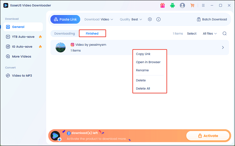Click the search magnifier icon

[225, 33]
